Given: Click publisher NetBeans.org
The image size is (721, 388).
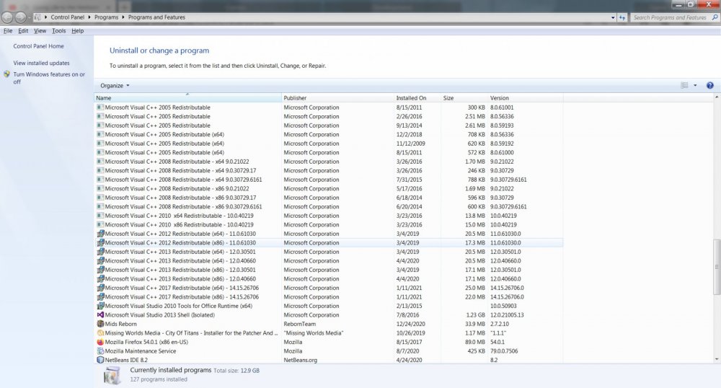Looking at the screenshot, I should [300, 360].
